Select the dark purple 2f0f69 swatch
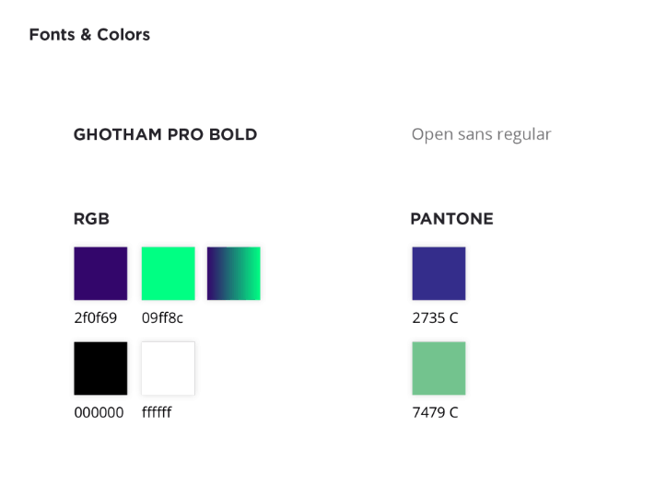Image resolution: width=655 pixels, height=495 pixels. point(100,273)
